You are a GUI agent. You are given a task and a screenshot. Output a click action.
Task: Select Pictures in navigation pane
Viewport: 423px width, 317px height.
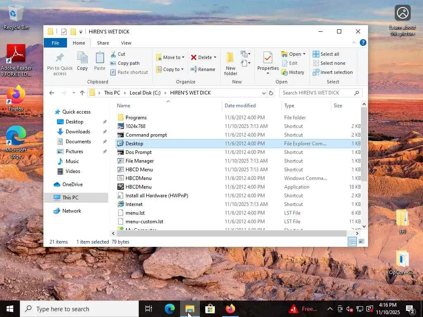coord(74,151)
